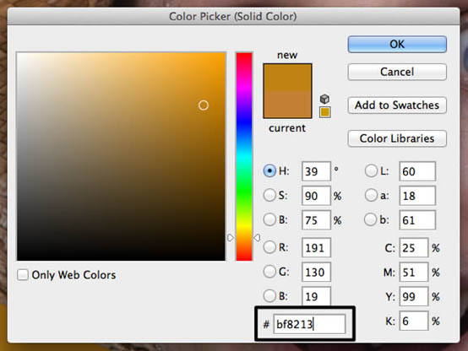Screen dimensions: 468x351
Task: Select the R red radio button
Action: coord(269,247)
